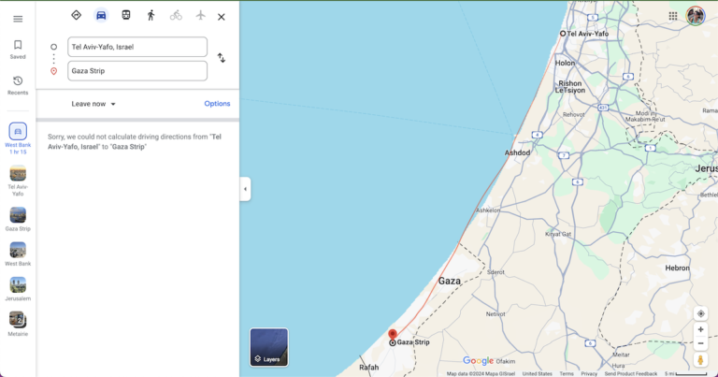Open Recents history

click(x=18, y=86)
